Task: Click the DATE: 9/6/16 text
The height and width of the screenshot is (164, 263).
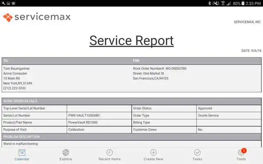Action: tap(251, 50)
